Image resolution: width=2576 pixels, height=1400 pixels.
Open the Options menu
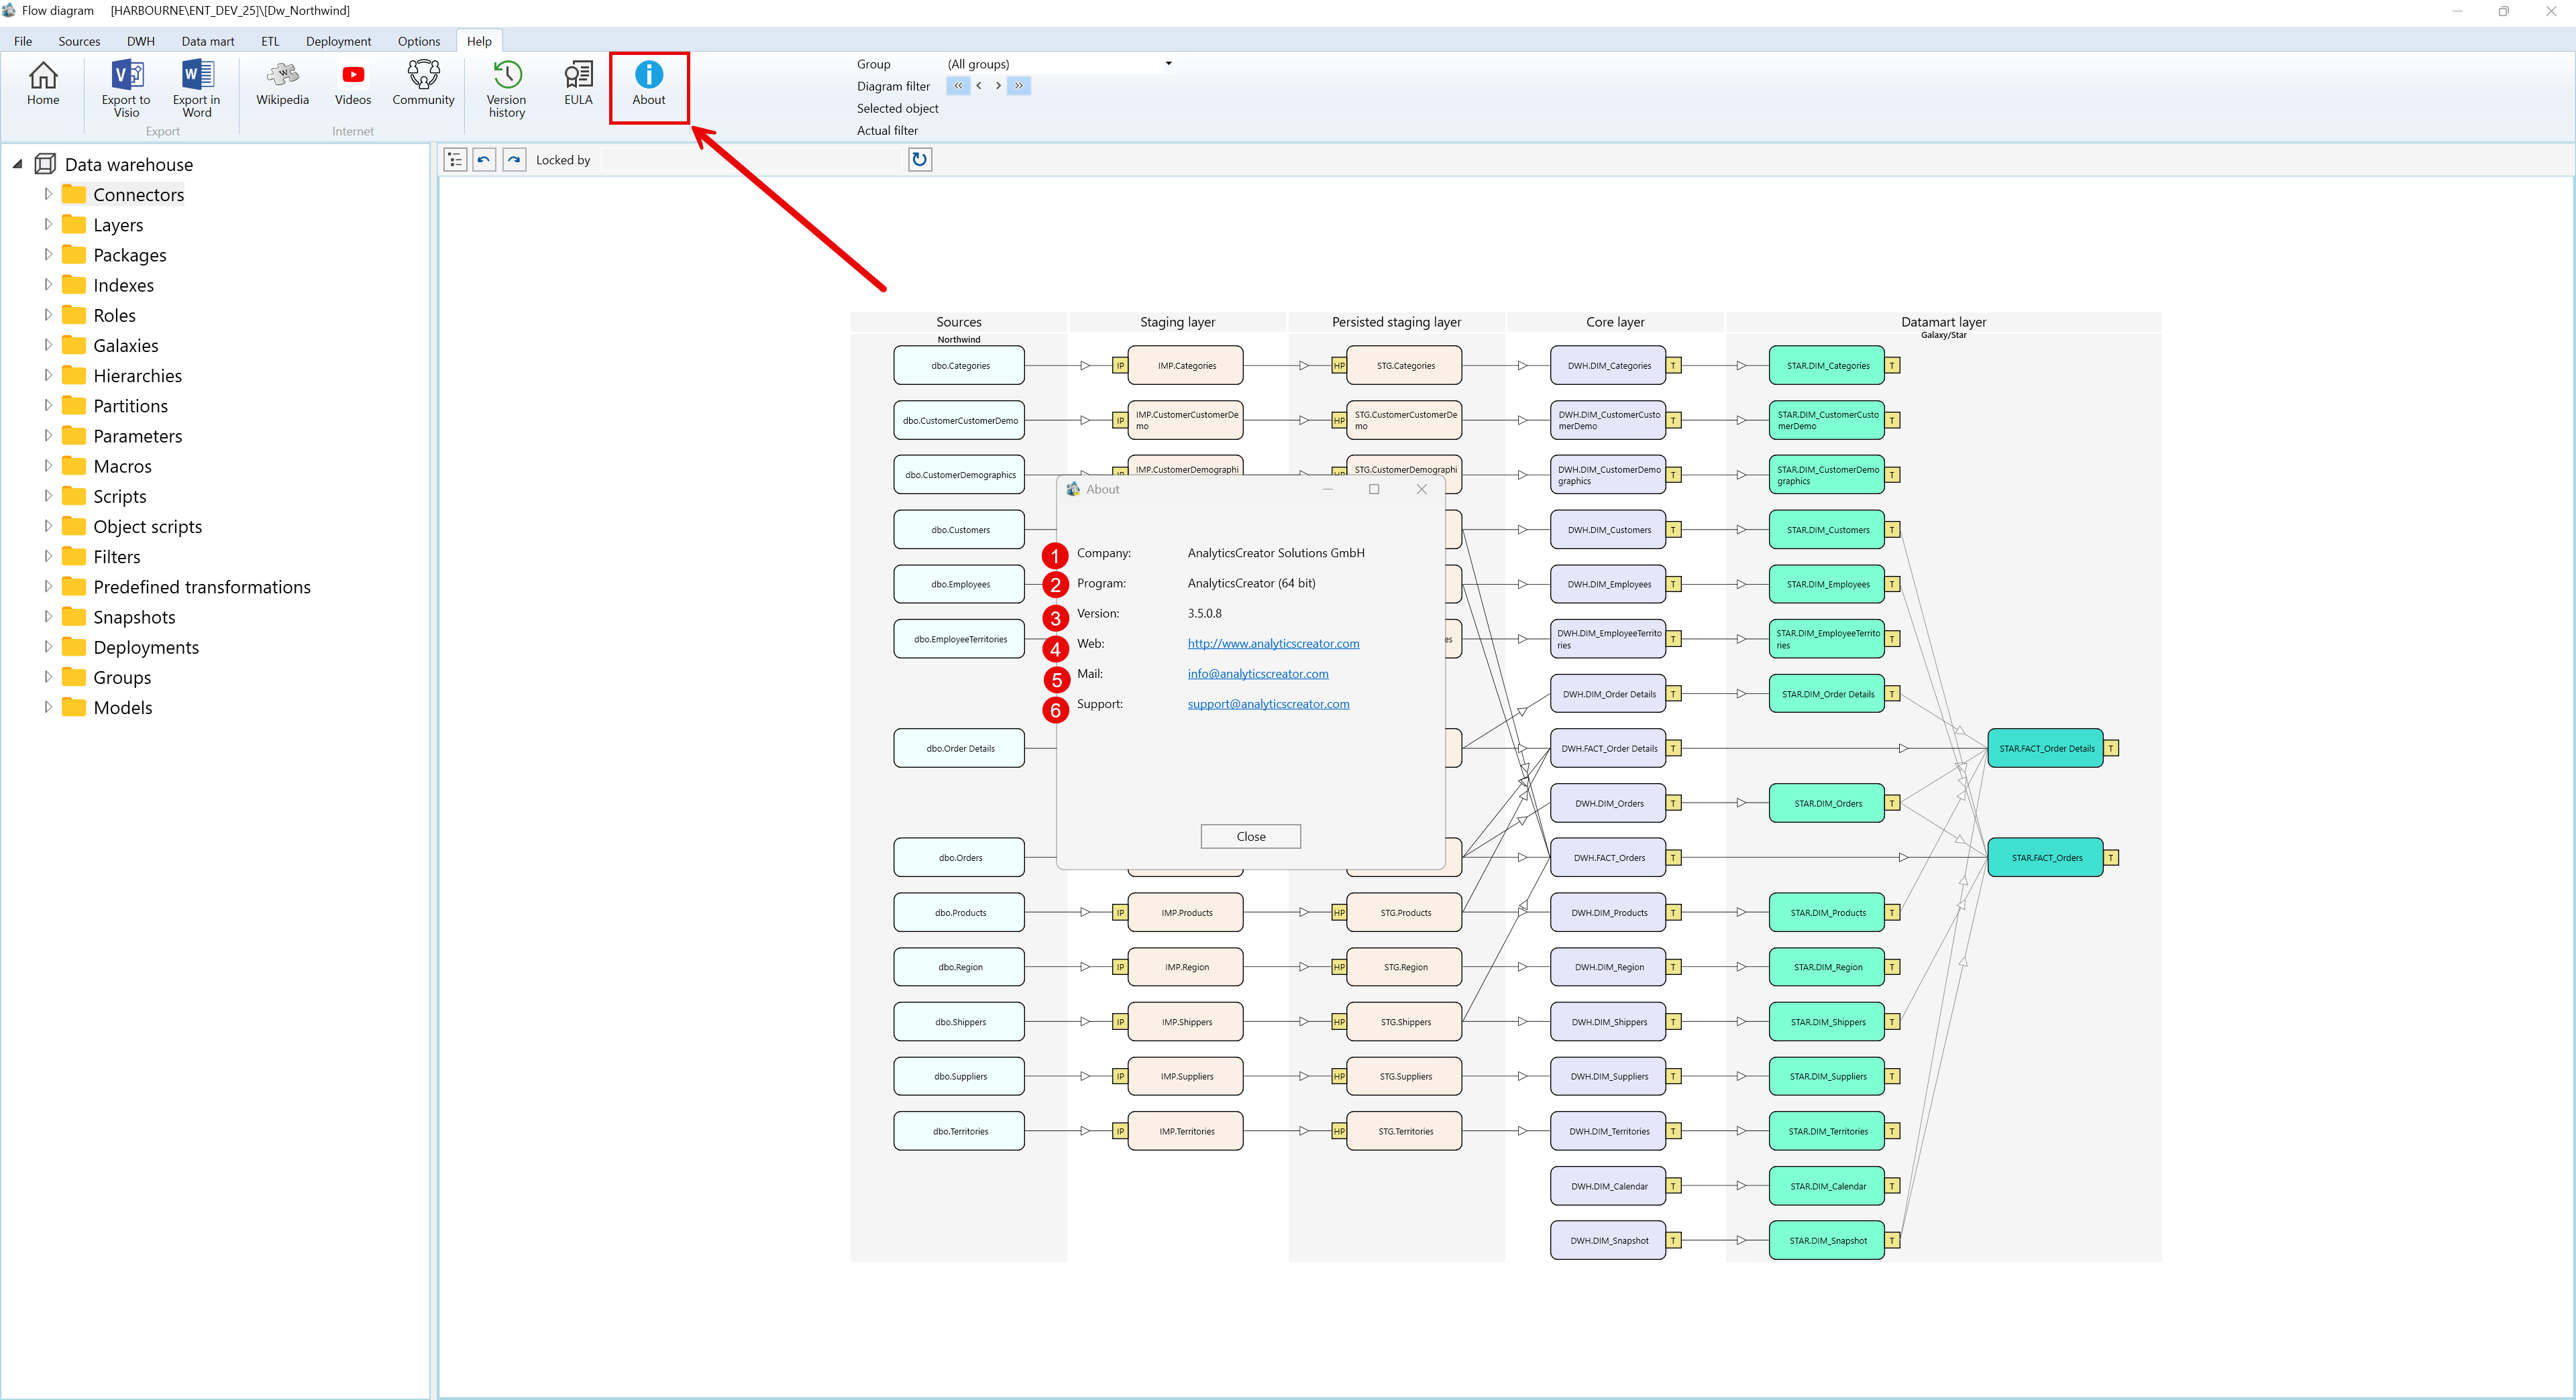point(418,41)
